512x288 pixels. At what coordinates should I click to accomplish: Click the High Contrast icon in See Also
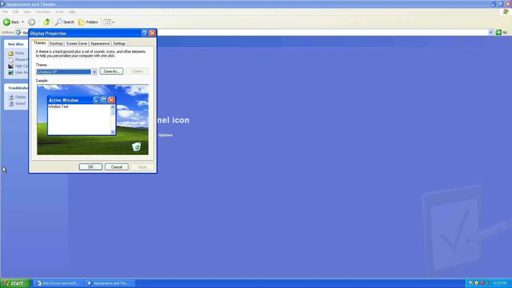point(11,66)
